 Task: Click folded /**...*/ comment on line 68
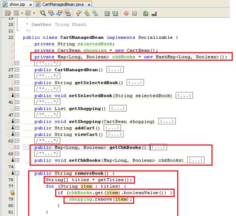coord(47,153)
